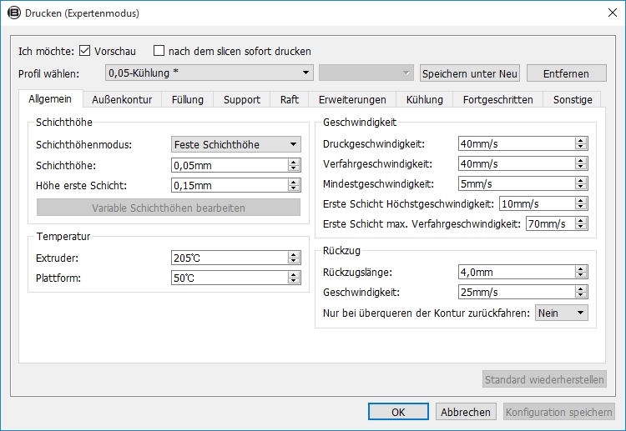Increase the Schichthöhe value with up arrow
Image resolution: width=626 pixels, height=431 pixels.
pos(294,162)
